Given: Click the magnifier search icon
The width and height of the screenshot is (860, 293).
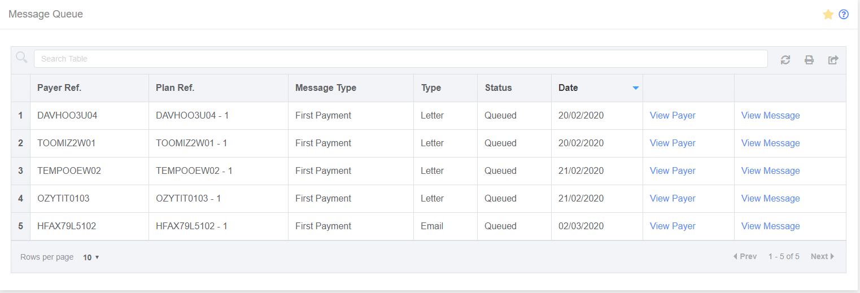Looking at the screenshot, I should coord(21,58).
